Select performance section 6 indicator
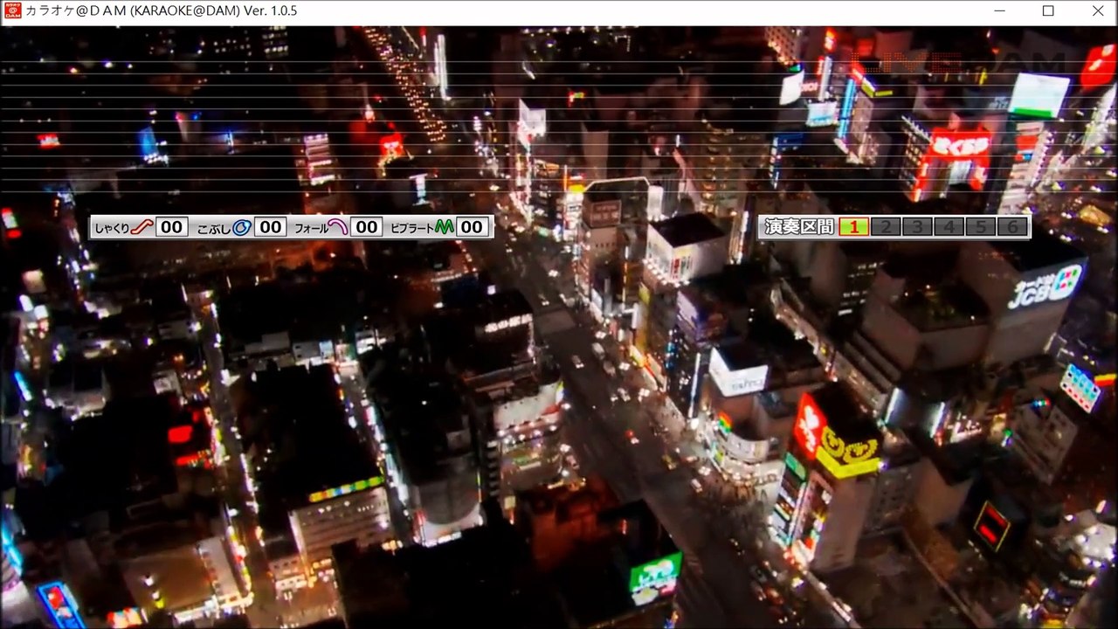This screenshot has height=629, width=1118. (1011, 227)
